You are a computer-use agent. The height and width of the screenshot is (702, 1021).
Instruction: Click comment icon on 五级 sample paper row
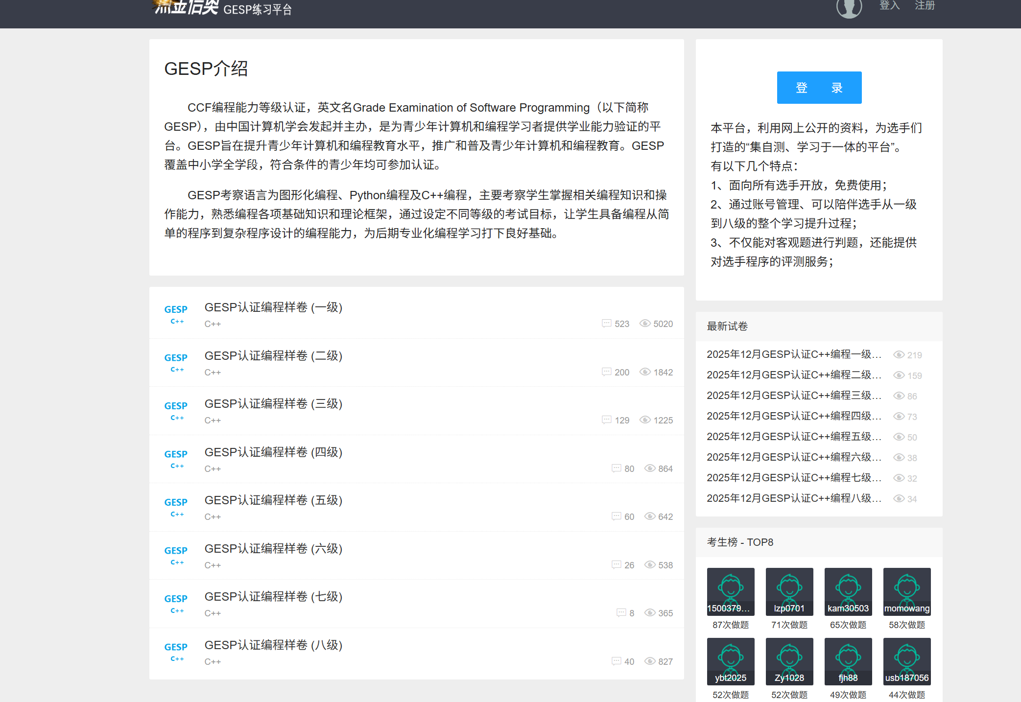(x=616, y=516)
